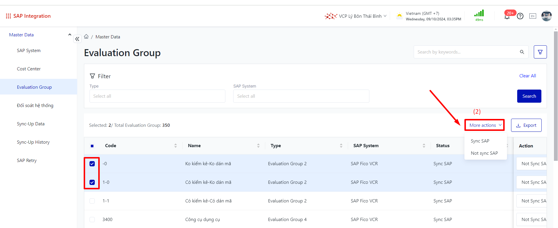
Task: Open the app launcher grid icon
Action: pyautogui.click(x=8, y=16)
